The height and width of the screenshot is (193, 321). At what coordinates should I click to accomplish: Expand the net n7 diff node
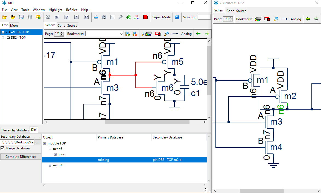pos(50,165)
